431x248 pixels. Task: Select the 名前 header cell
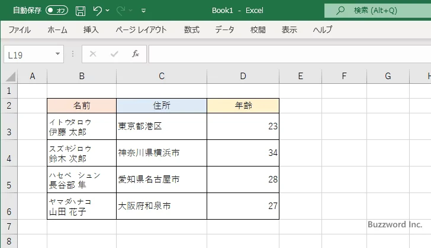tap(82, 106)
